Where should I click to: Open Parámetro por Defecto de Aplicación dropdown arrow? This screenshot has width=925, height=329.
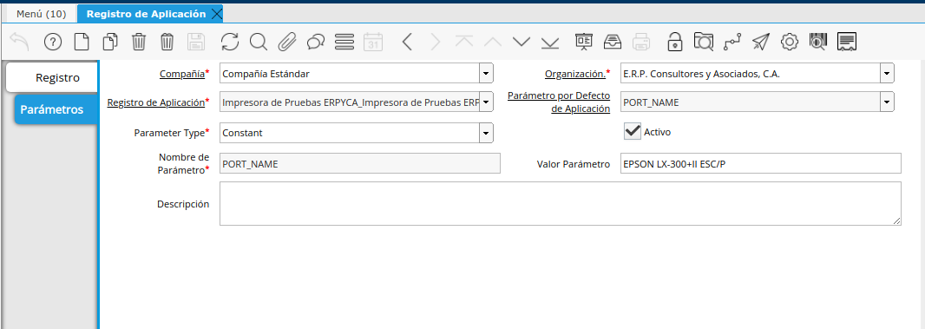tap(887, 102)
